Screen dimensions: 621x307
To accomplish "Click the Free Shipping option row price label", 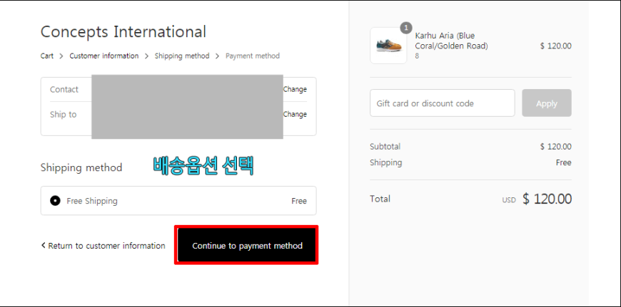I will [299, 201].
